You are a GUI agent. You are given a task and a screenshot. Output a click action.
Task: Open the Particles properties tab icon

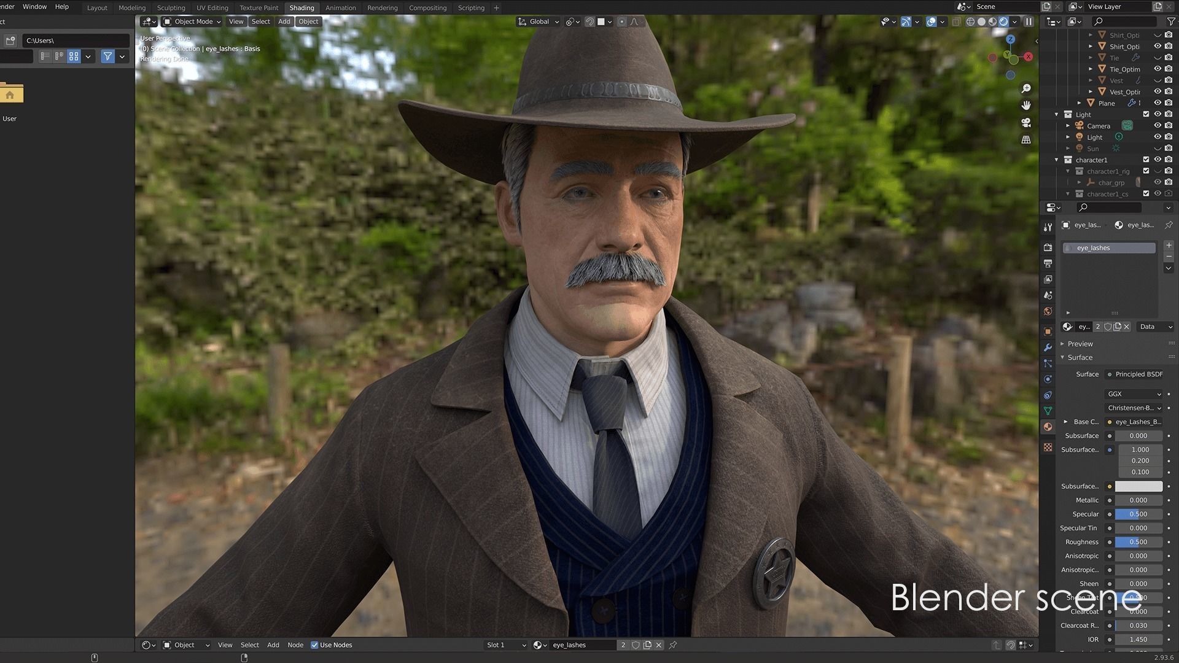pos(1048,363)
